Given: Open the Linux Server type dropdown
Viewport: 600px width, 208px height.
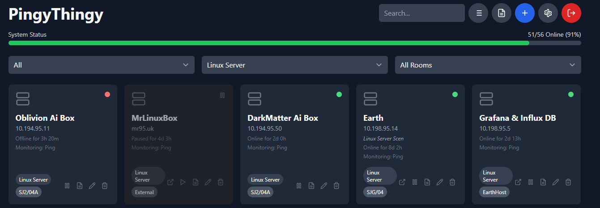Looking at the screenshot, I should click(x=294, y=65).
